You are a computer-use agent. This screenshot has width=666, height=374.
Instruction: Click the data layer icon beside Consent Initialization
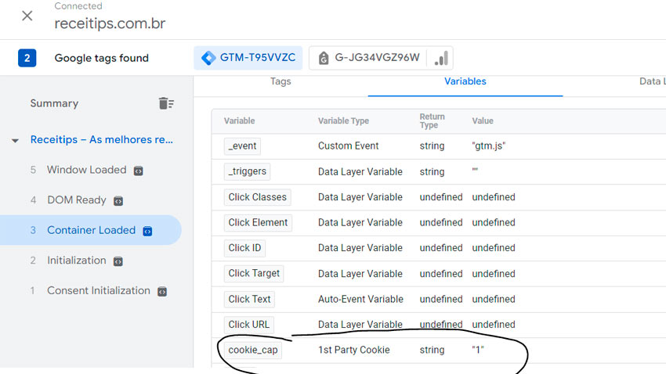162,291
